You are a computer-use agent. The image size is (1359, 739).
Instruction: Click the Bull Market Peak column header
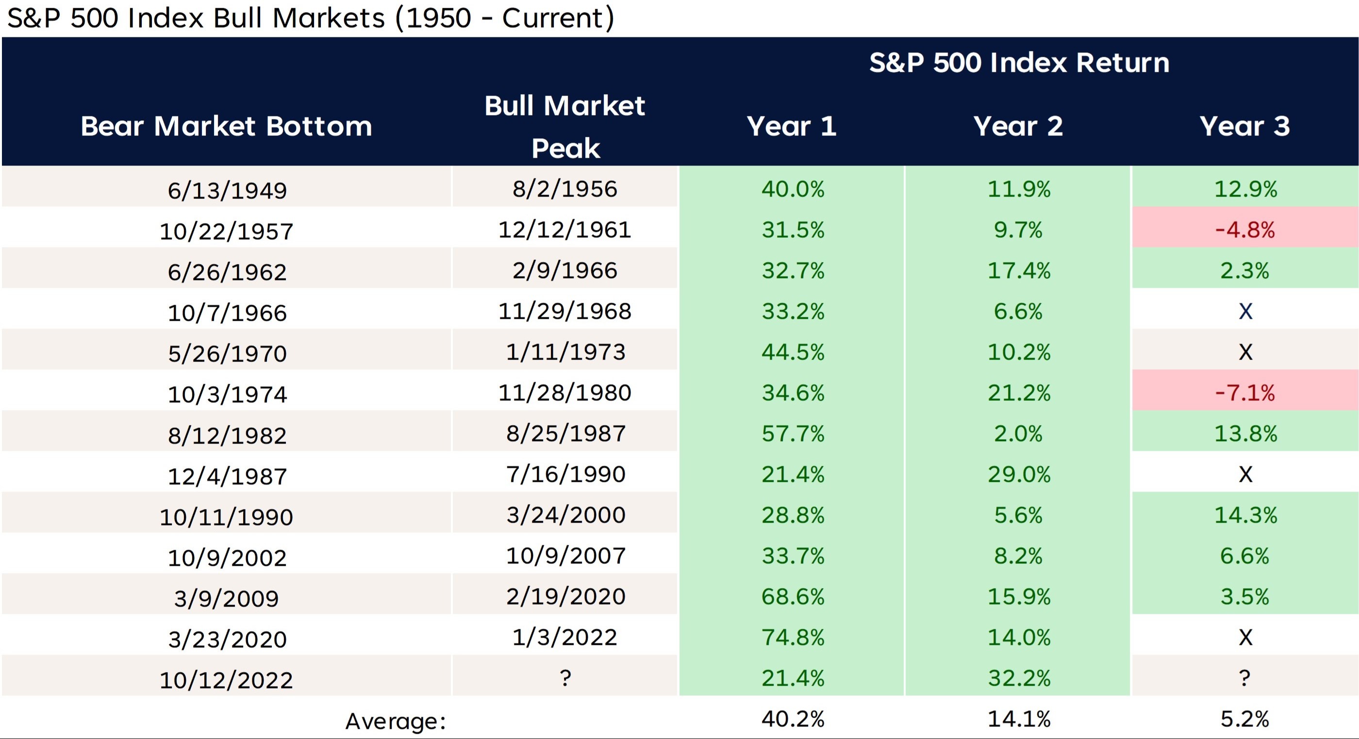(564, 127)
